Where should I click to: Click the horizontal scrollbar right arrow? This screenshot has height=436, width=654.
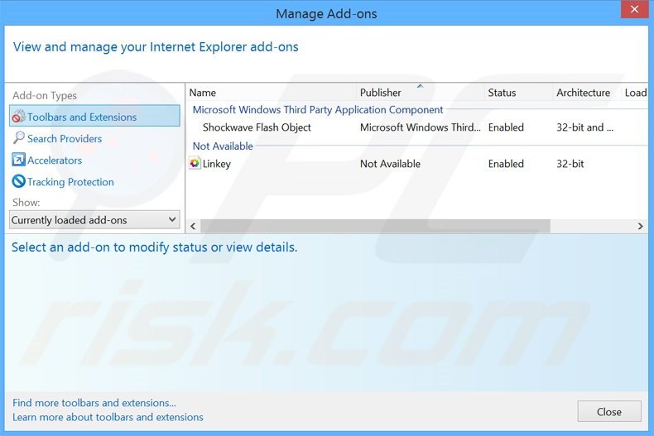(x=640, y=226)
